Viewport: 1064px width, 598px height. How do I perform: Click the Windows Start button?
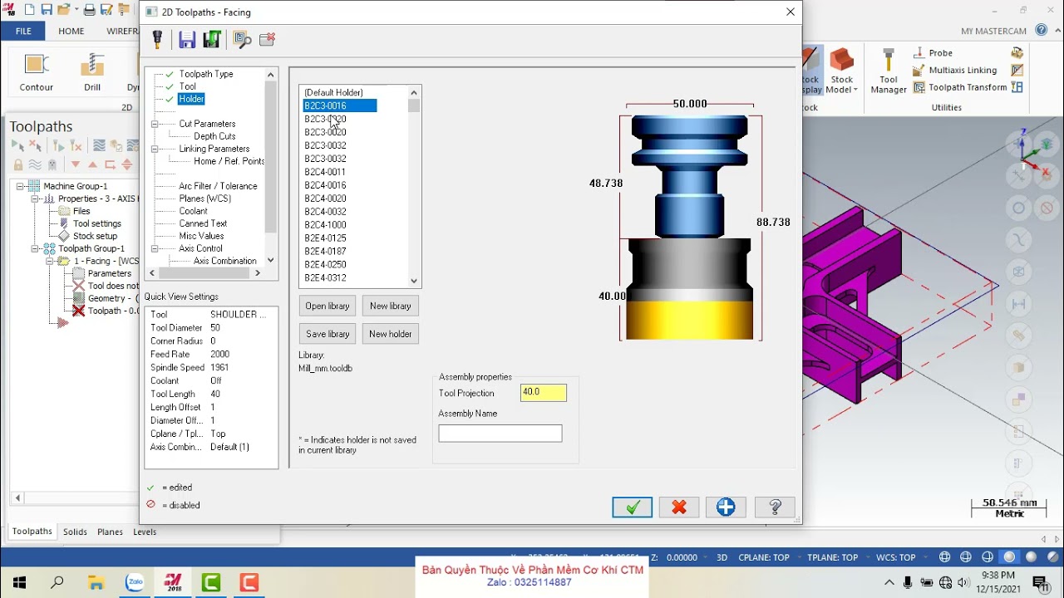[18, 582]
